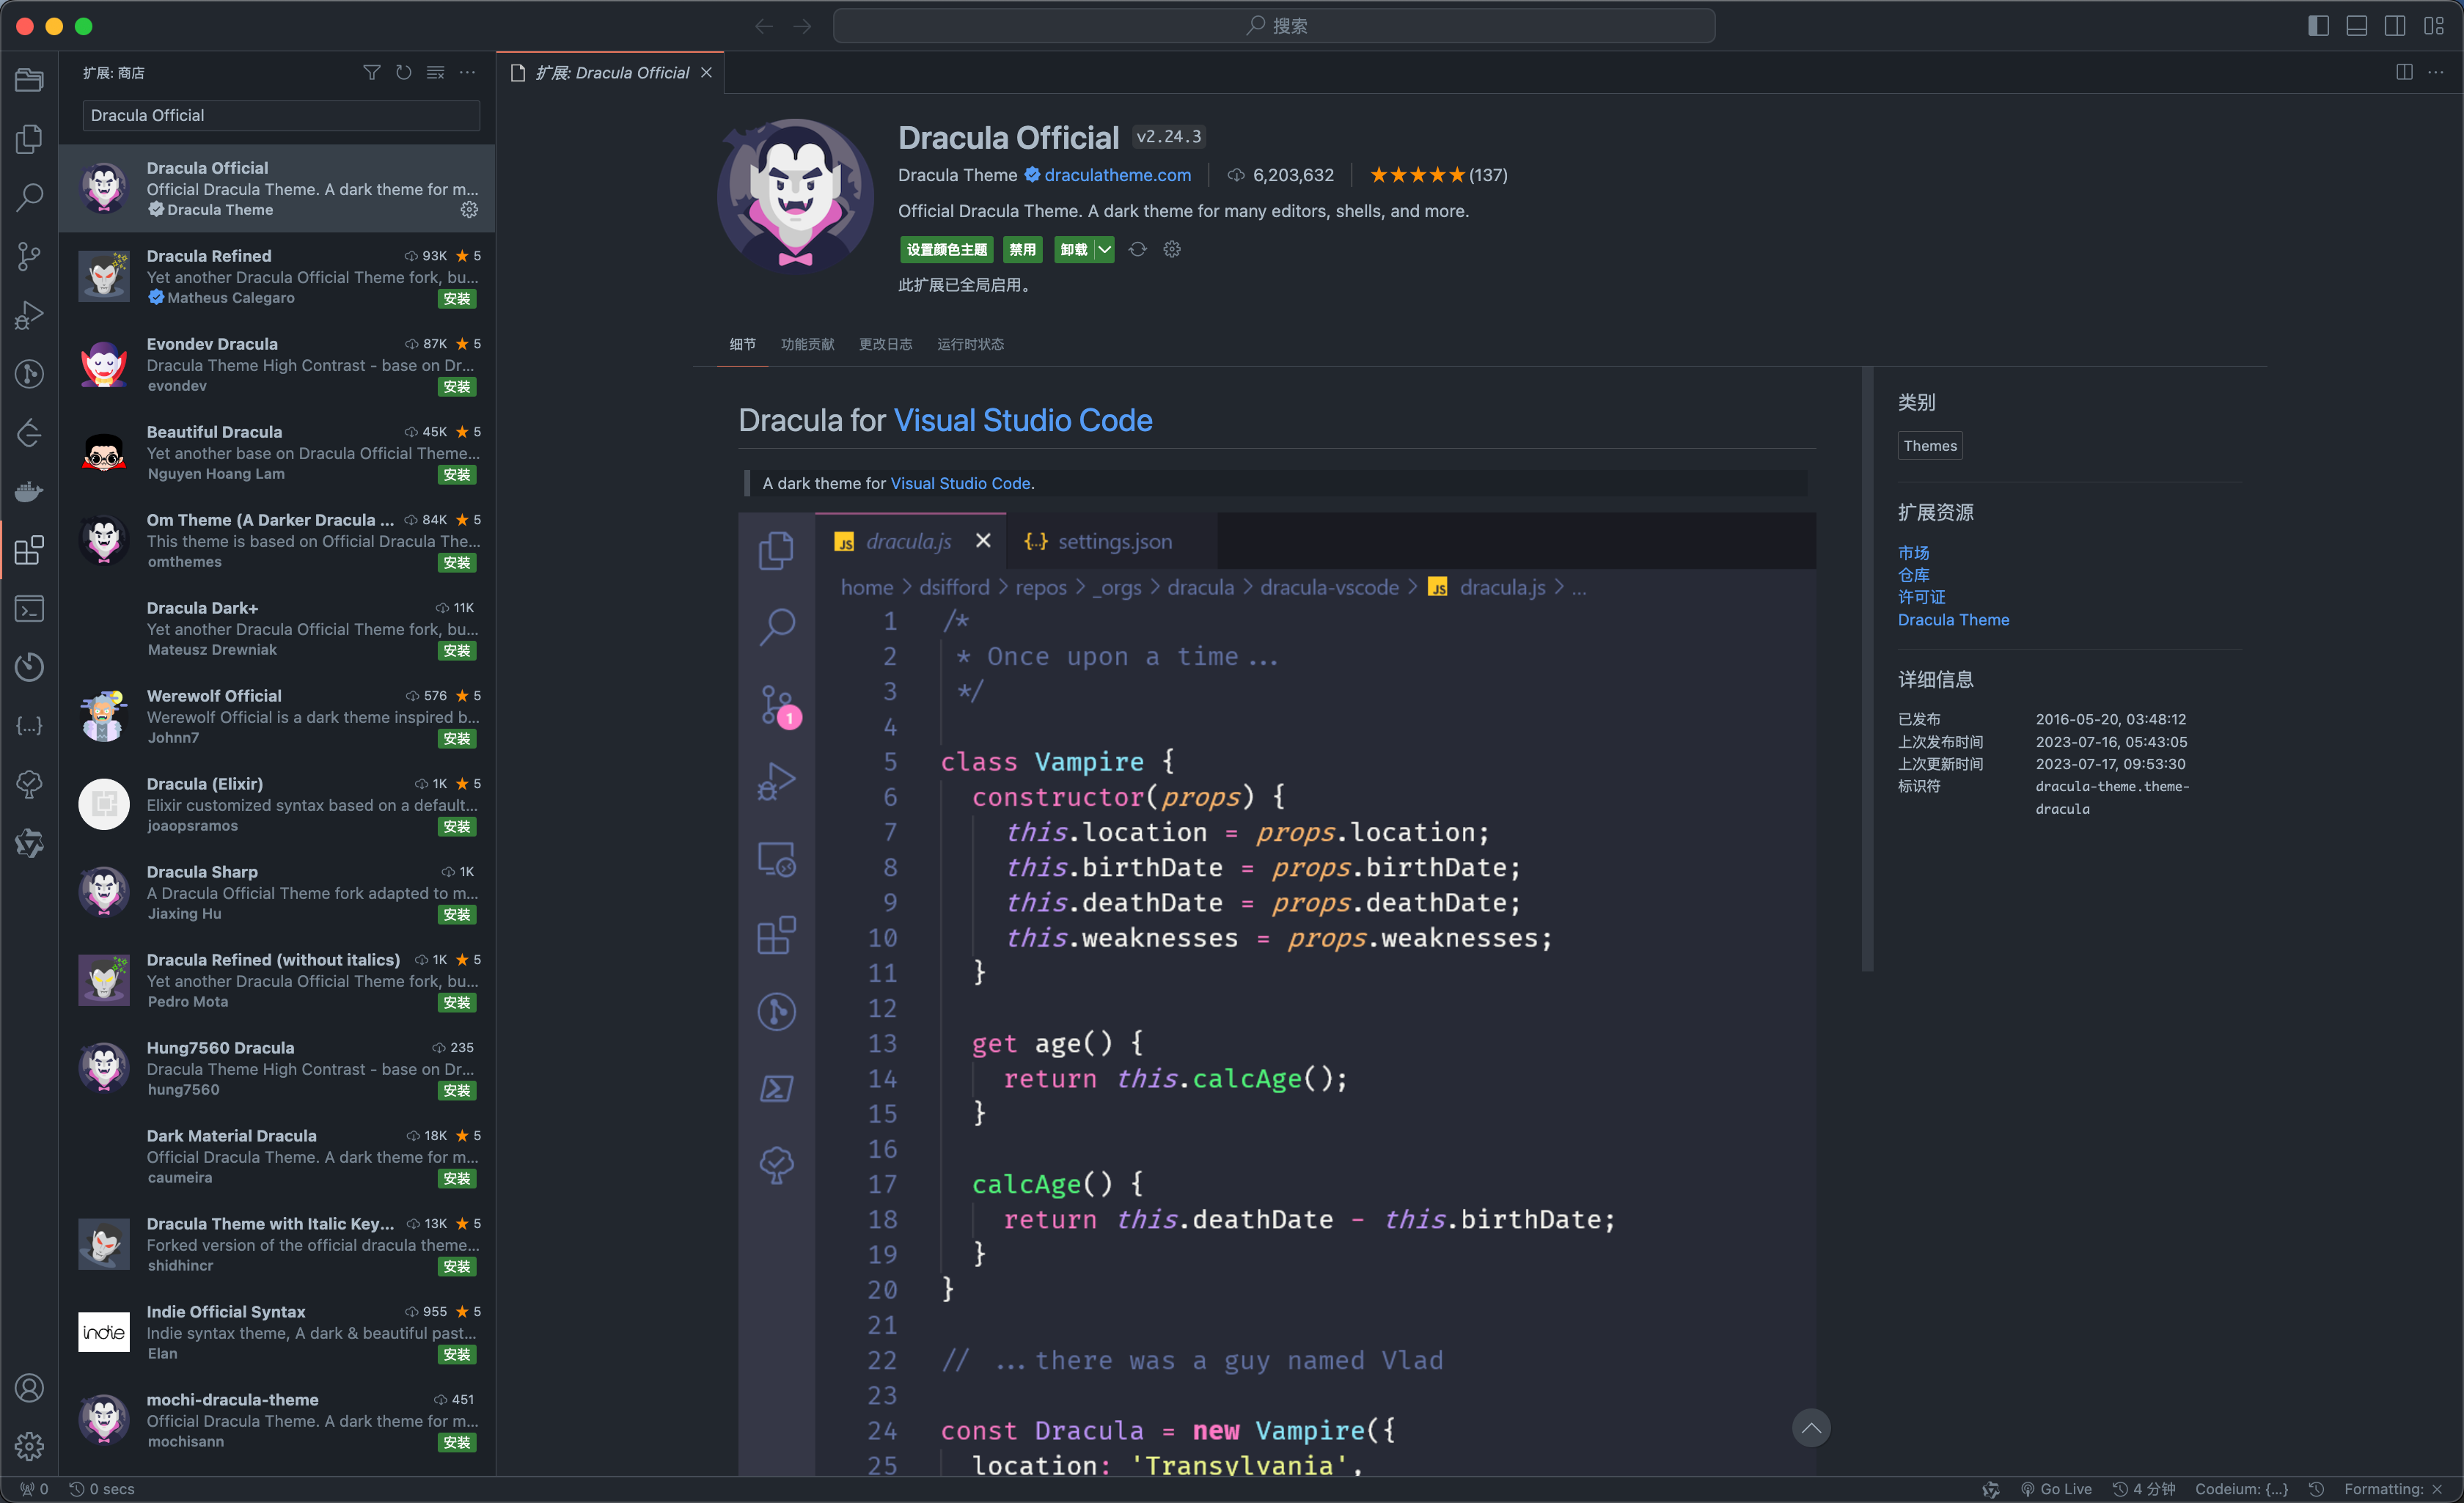Clear extension search results icon

pos(435,73)
